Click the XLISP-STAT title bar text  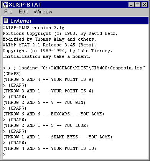25,5
